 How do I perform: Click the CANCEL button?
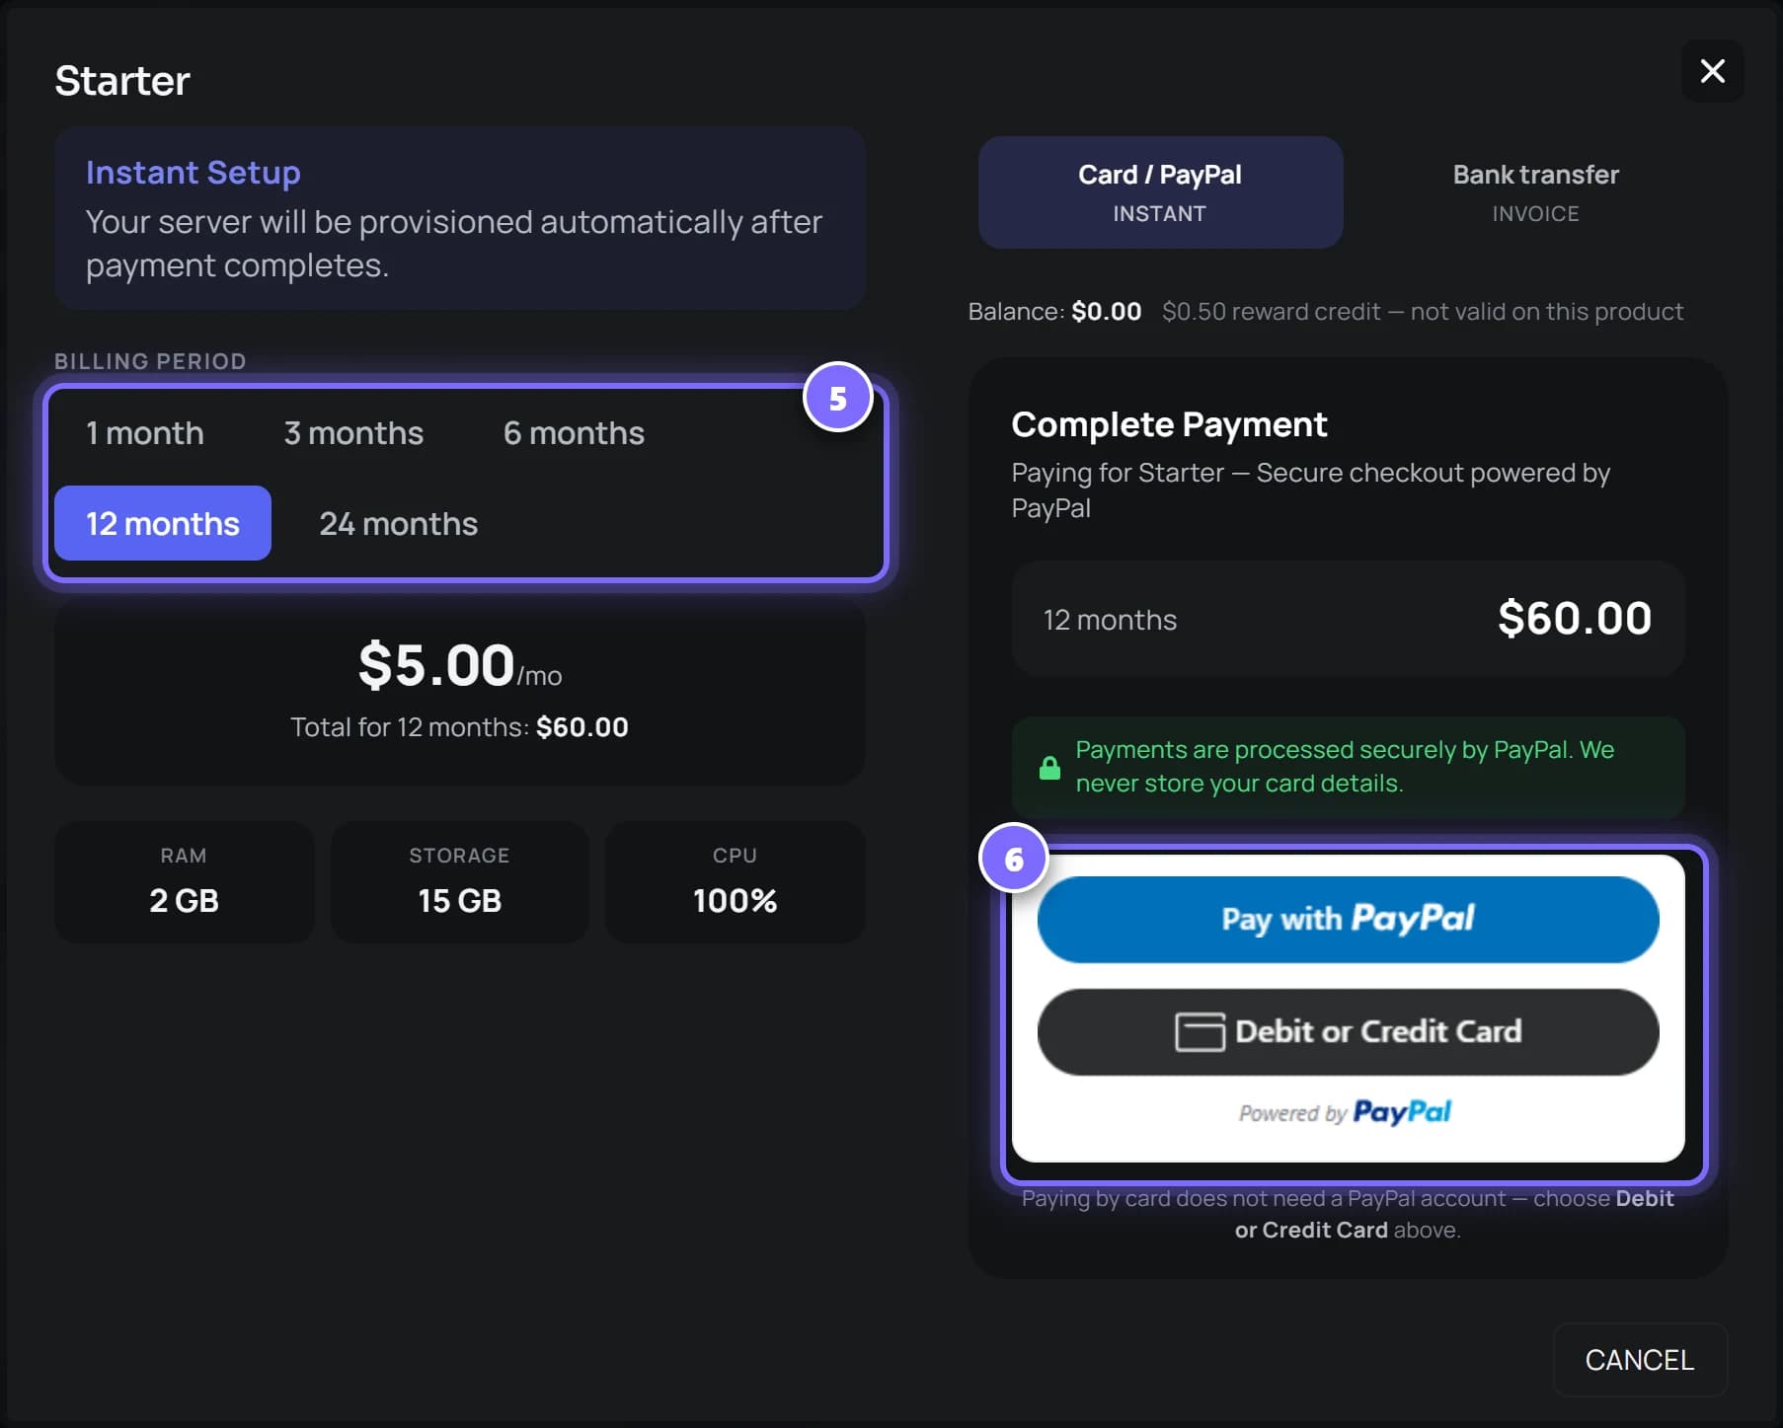point(1639,1360)
